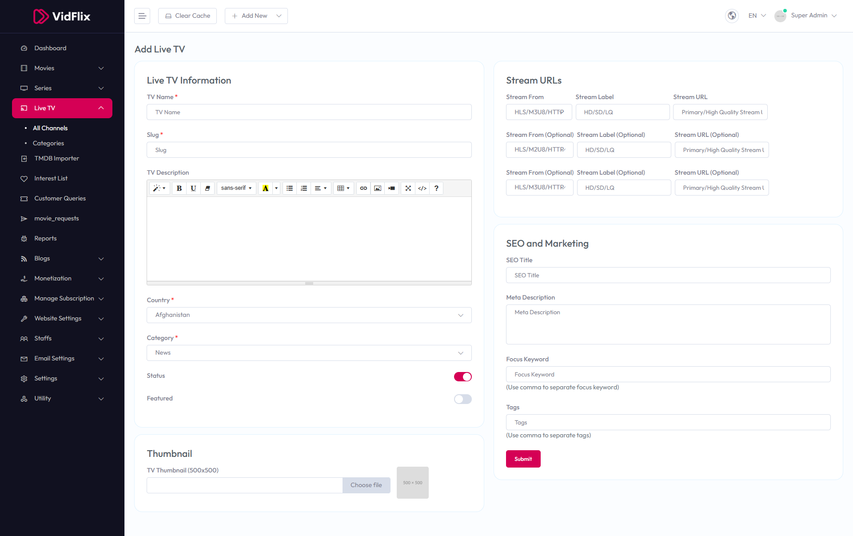Enable the Featured toggle
Screen dimensions: 853x536
[462, 399]
